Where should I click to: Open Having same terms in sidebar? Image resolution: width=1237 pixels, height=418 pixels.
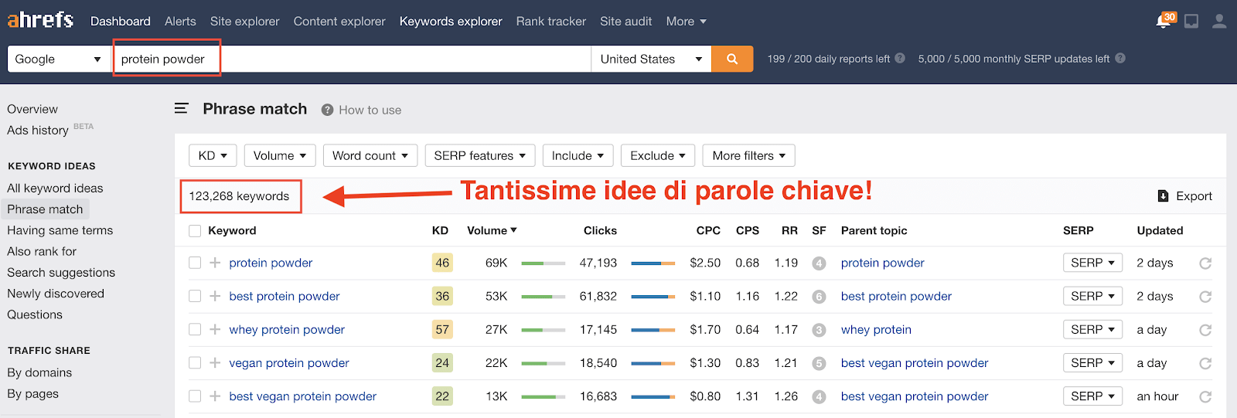pos(60,230)
